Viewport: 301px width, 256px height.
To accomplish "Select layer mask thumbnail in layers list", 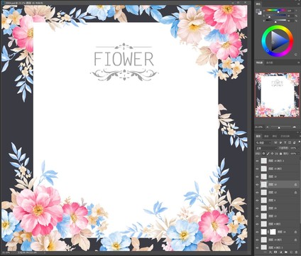I will pyautogui.click(x=273, y=232).
